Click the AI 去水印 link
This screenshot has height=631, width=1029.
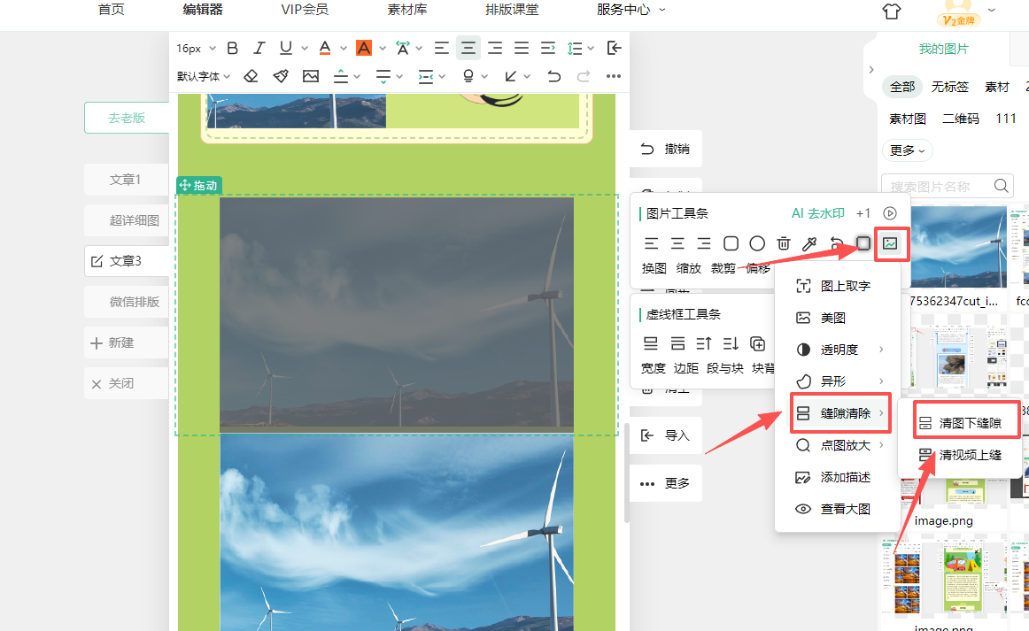click(817, 213)
